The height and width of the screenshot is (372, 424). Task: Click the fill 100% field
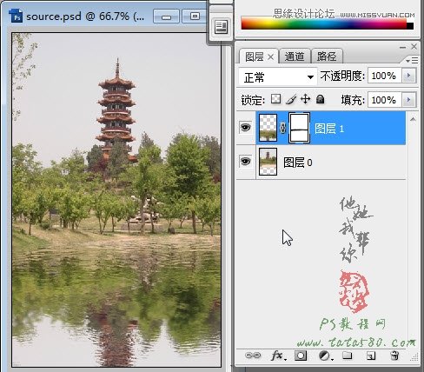tap(385, 100)
